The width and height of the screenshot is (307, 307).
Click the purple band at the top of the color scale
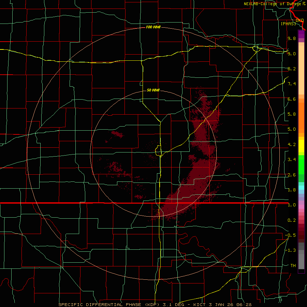coord(301,34)
